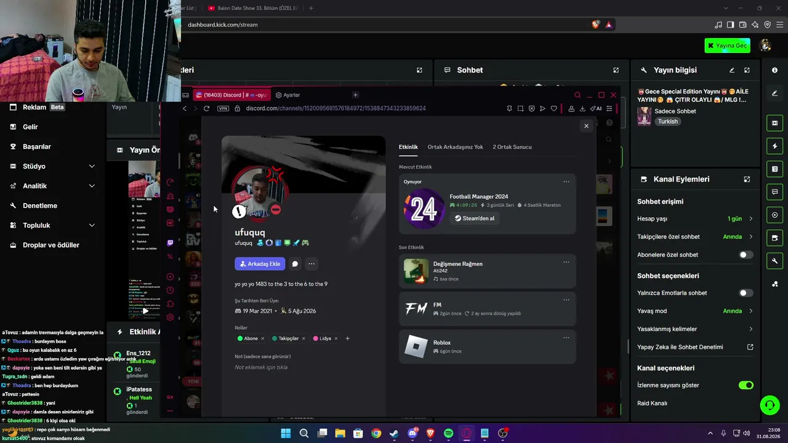Toggle the VPN badge in Opera address bar
788x443 pixels.
pyautogui.click(x=223, y=108)
